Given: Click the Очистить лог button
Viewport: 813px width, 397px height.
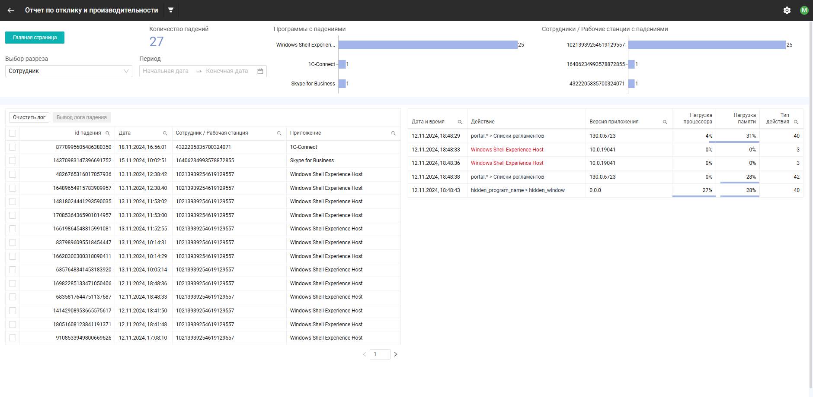Looking at the screenshot, I should click(x=29, y=117).
